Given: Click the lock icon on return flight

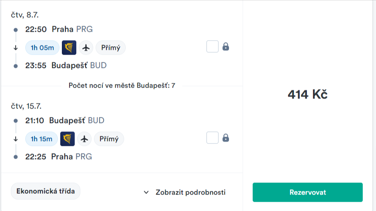Looking at the screenshot, I should click(x=226, y=138).
